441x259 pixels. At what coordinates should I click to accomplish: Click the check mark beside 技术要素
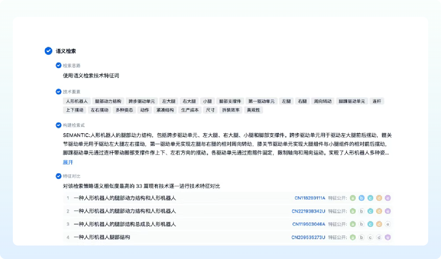(x=59, y=92)
